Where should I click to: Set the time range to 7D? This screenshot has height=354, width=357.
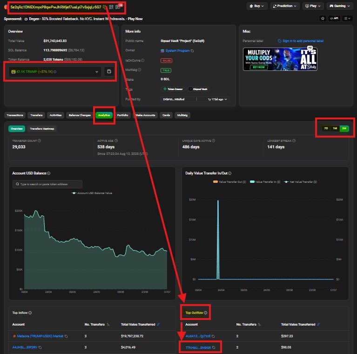[x=326, y=128]
